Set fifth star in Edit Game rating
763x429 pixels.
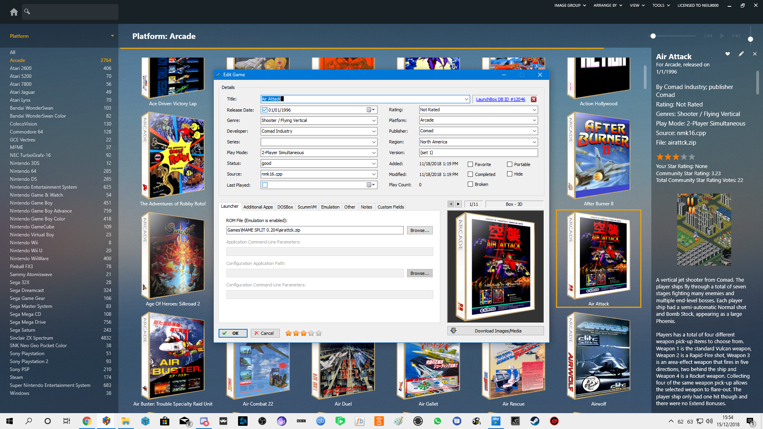pyautogui.click(x=319, y=333)
